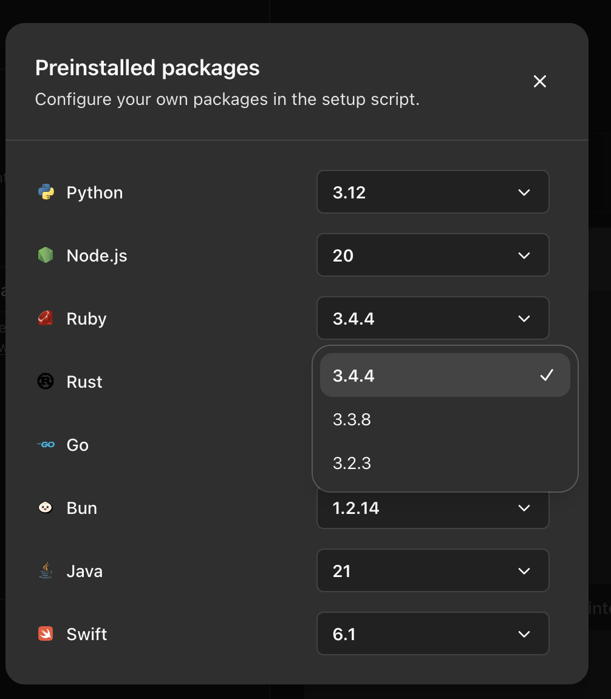Open the Python version dropdown
Screen dimensions: 611x699
pos(433,192)
